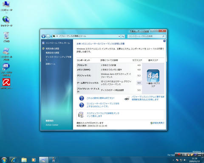This screenshot has width=204, height=163.
Task: Show hidden system tray icons arrow
Action: click(173, 160)
